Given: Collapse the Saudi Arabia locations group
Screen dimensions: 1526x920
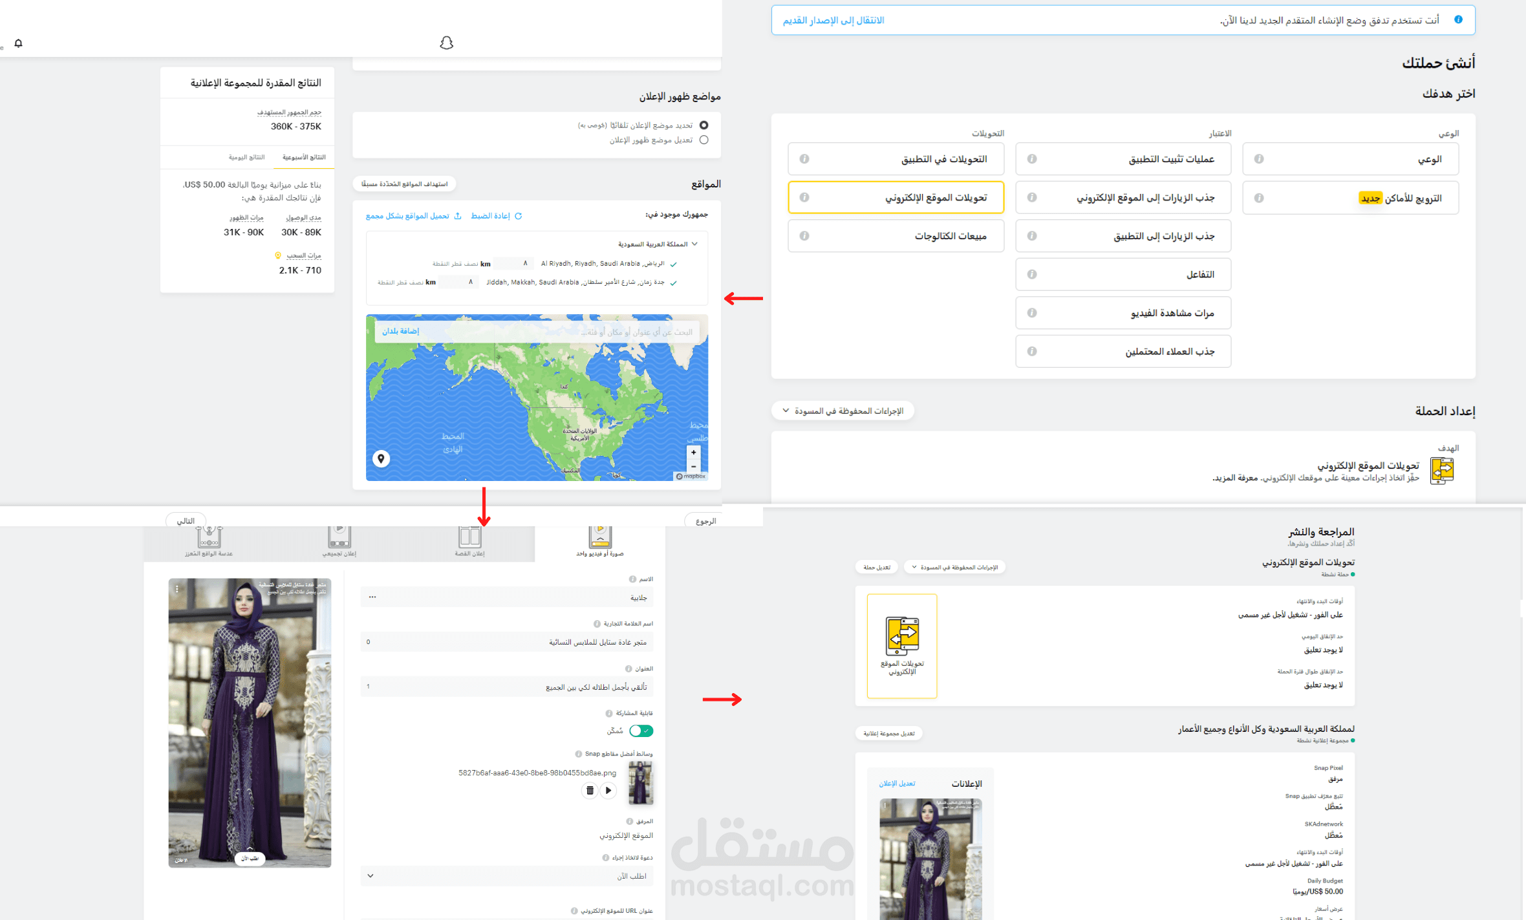Looking at the screenshot, I should [694, 244].
